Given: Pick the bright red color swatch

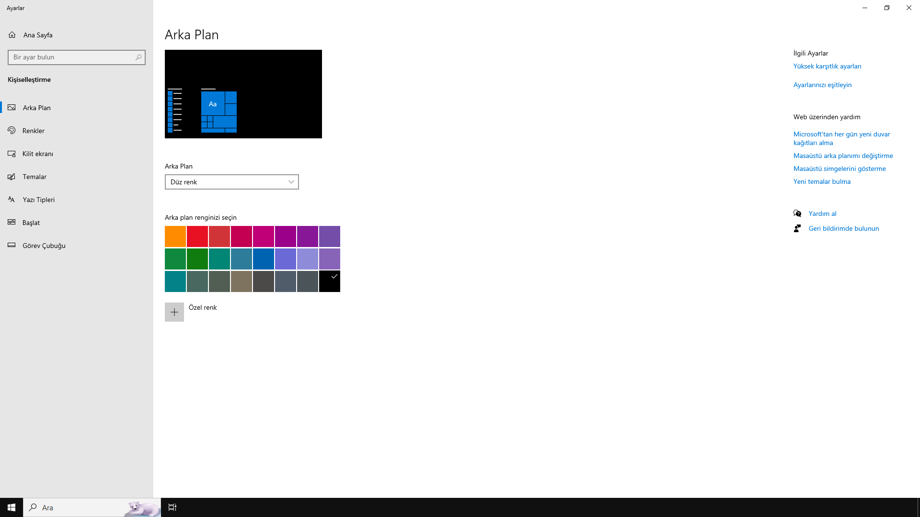Looking at the screenshot, I should (197, 236).
